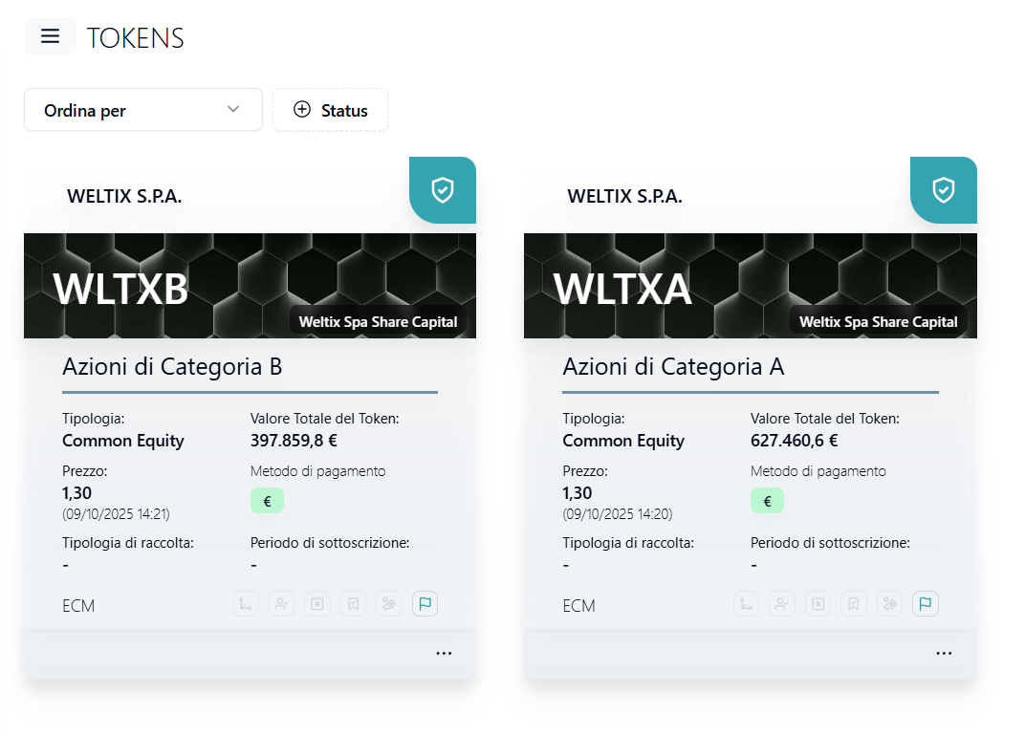Open the Azioni di Categoria A title
Screen dimensions: 1025x737
click(673, 367)
